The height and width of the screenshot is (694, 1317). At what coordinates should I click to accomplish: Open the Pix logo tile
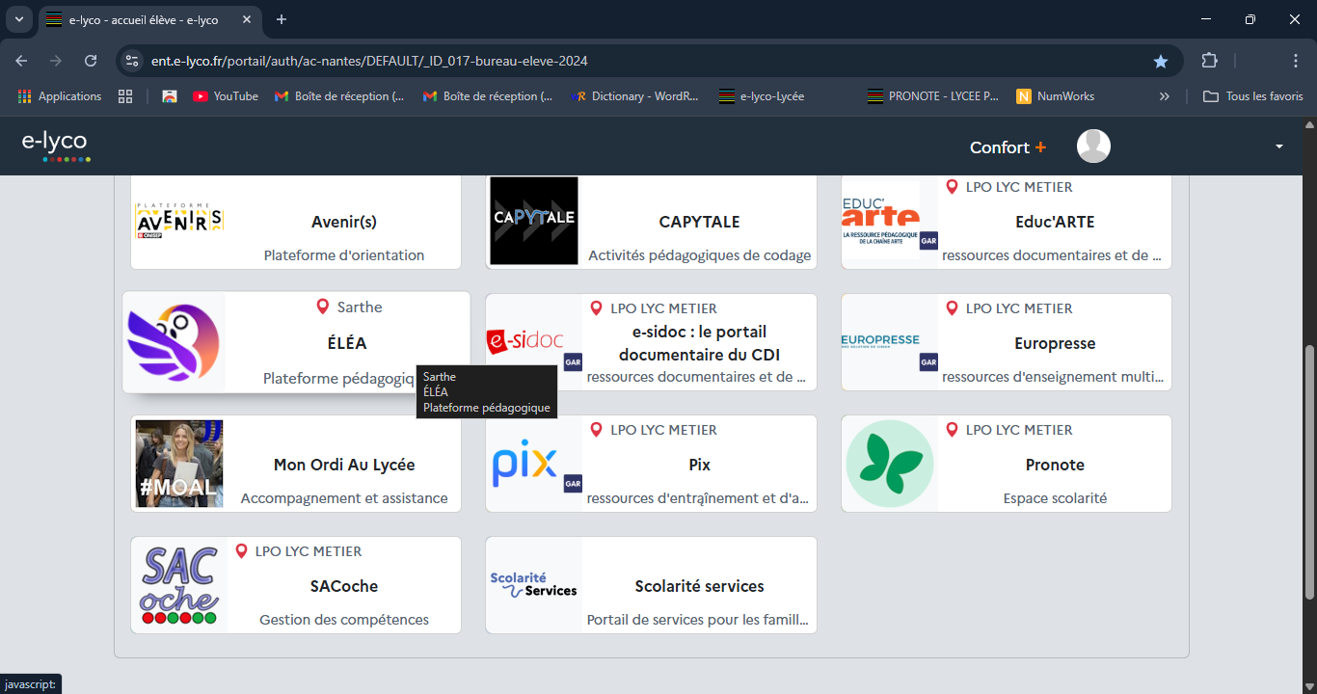pos(525,464)
